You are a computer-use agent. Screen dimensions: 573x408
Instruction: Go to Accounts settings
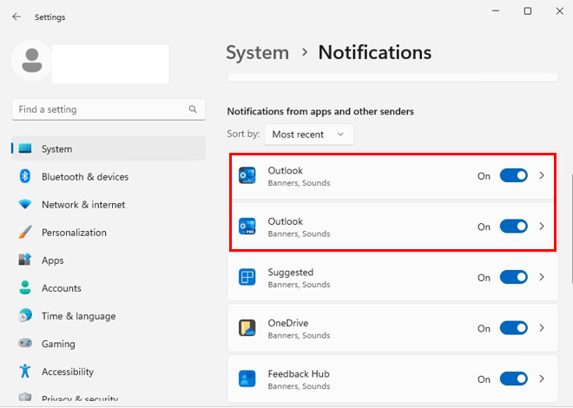pos(109,288)
